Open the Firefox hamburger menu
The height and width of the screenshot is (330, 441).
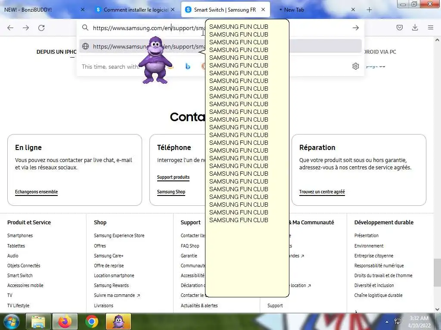(431, 27)
